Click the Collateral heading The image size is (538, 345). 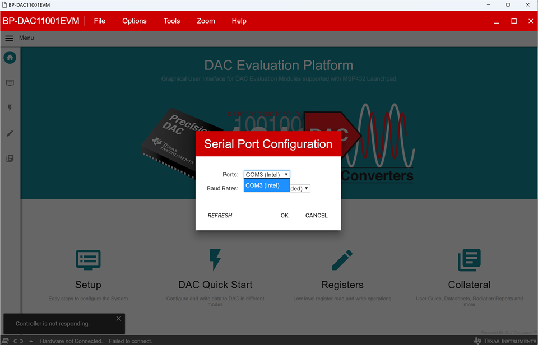(x=469, y=285)
